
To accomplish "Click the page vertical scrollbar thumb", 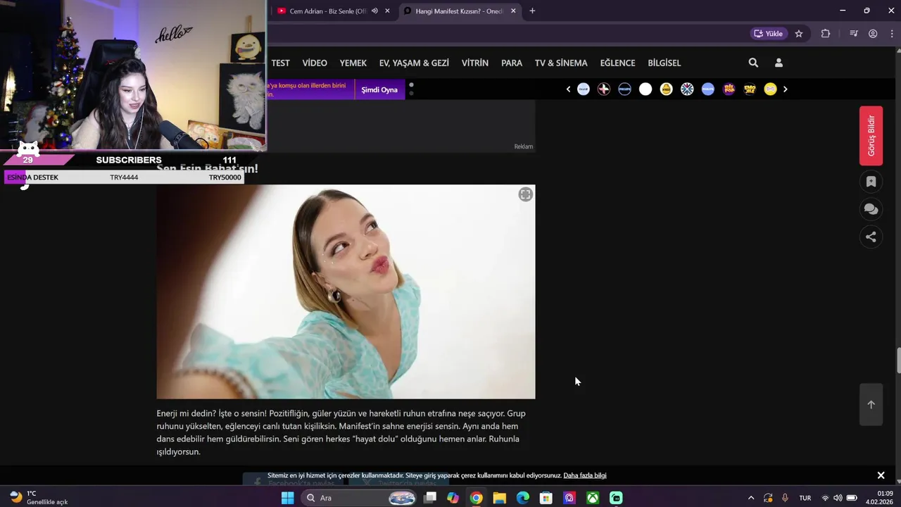I will tap(898, 361).
